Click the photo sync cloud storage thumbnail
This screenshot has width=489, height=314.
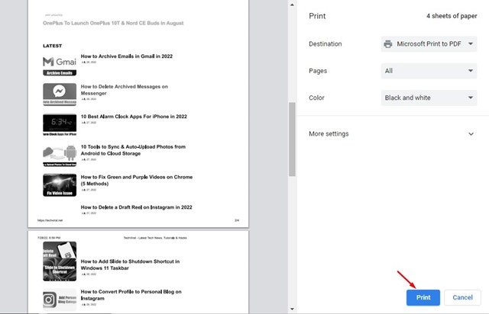59,155
